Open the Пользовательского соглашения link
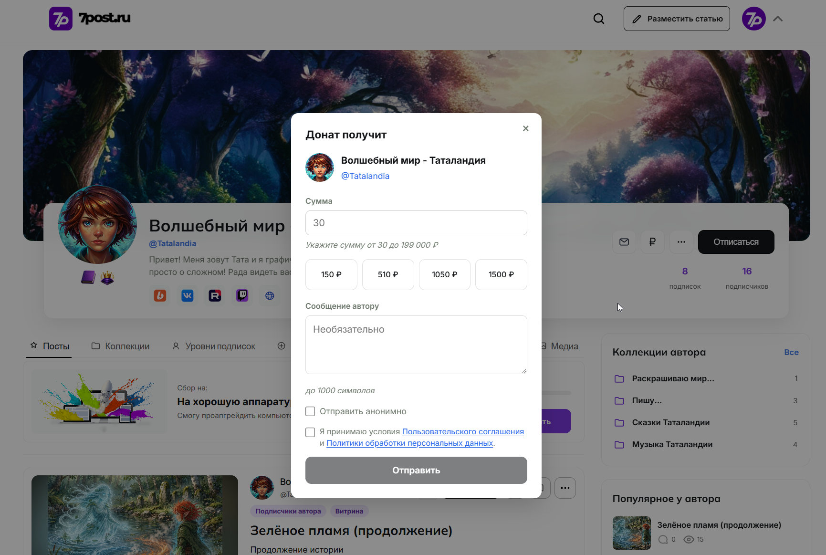Image resolution: width=826 pixels, height=555 pixels. tap(463, 431)
